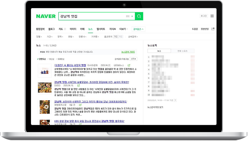Open the 크래프트아일랜드 article headline
This screenshot has width=248, height=141.
91,102
